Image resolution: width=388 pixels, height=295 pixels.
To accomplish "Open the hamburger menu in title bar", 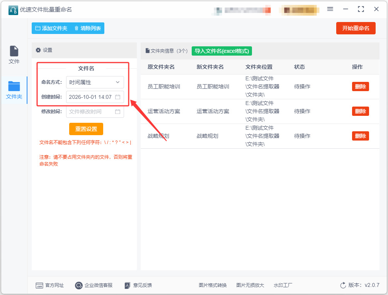I will tap(330, 9).
